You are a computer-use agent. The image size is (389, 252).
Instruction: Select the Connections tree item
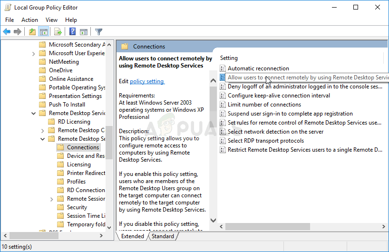pyautogui.click(x=83, y=147)
